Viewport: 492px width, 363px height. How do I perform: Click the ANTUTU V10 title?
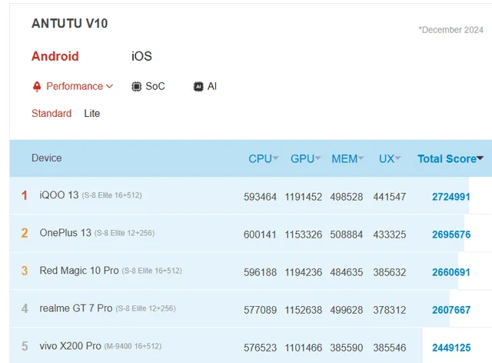[x=70, y=24]
